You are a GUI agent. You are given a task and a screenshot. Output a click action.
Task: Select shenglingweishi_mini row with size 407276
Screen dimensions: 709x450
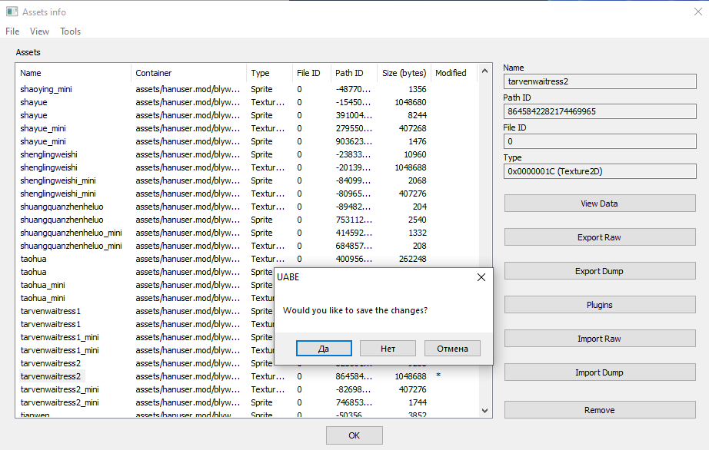247,194
